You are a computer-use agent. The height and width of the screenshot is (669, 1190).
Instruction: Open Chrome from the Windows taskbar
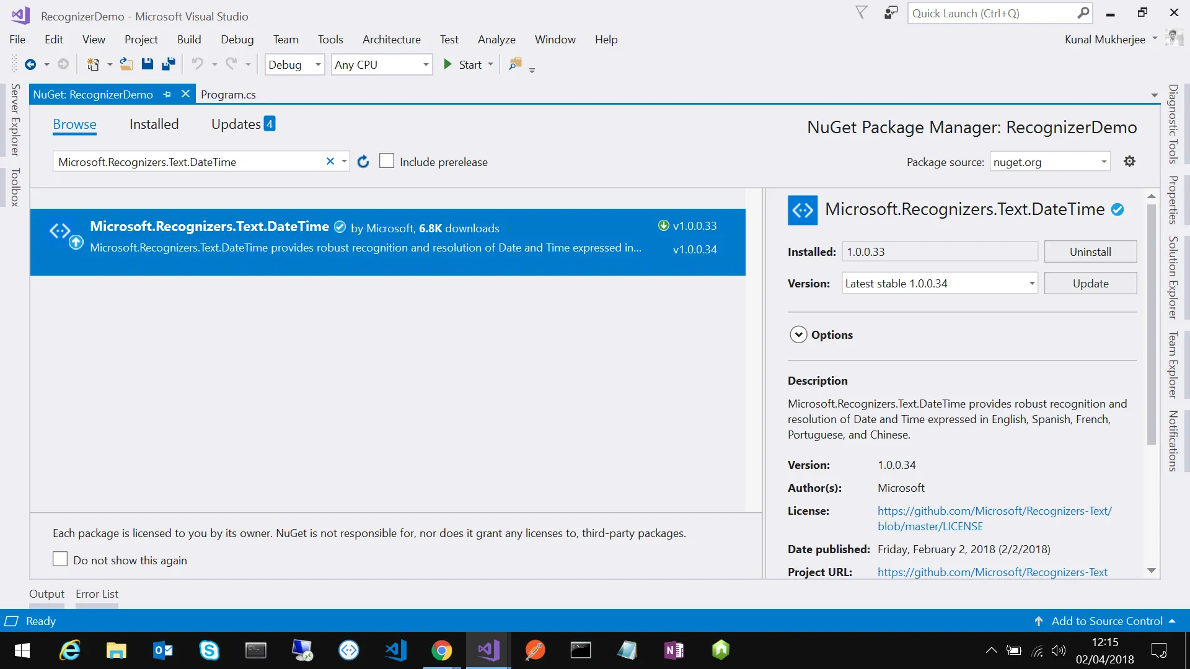[x=441, y=650]
